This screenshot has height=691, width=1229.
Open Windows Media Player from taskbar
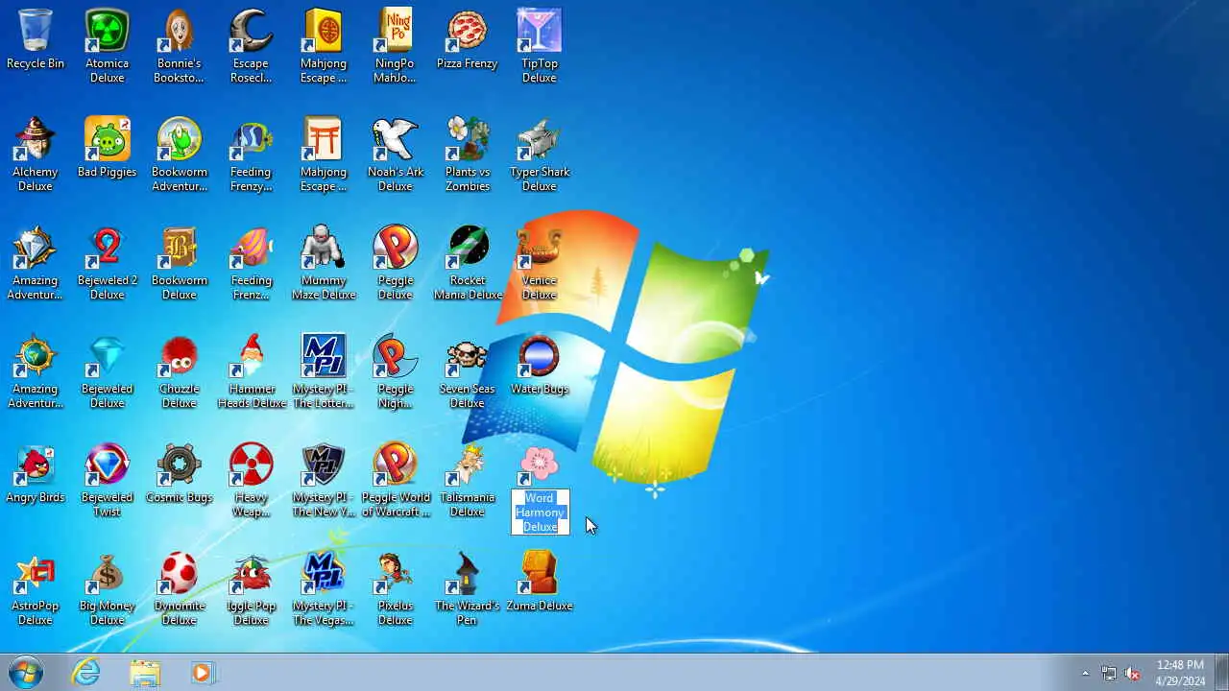203,673
